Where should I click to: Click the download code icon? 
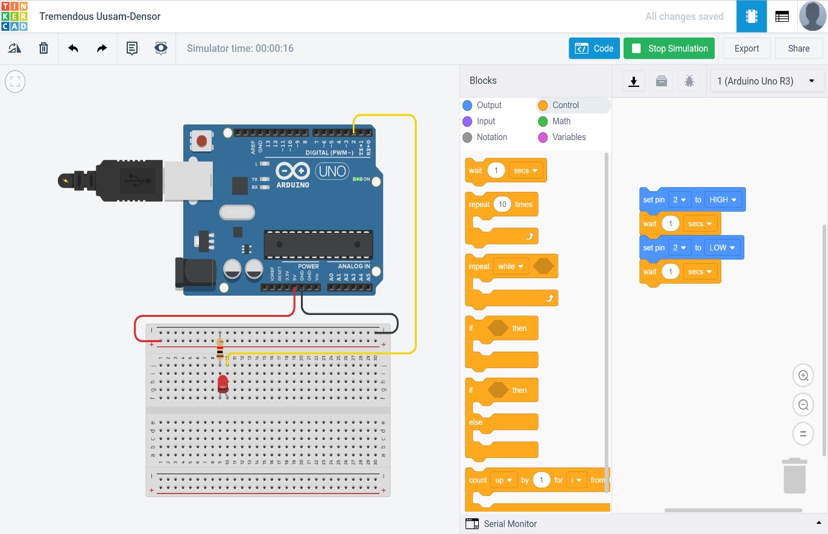(634, 81)
